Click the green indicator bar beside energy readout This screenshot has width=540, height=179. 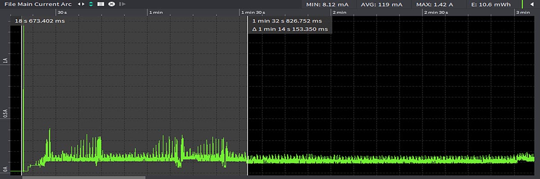pos(522,4)
